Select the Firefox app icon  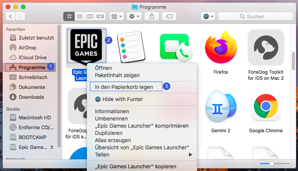(x=221, y=47)
